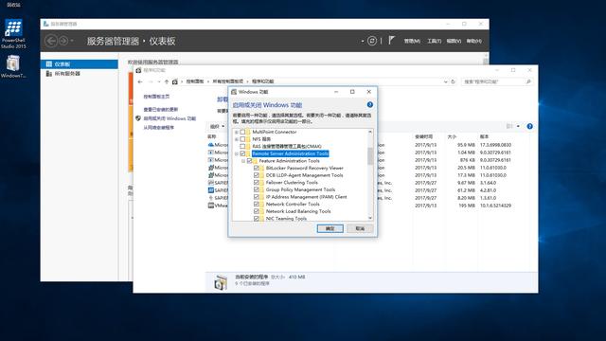Open the 组织 dropdown in programs toolbar
606x341 pixels.
pos(217,126)
